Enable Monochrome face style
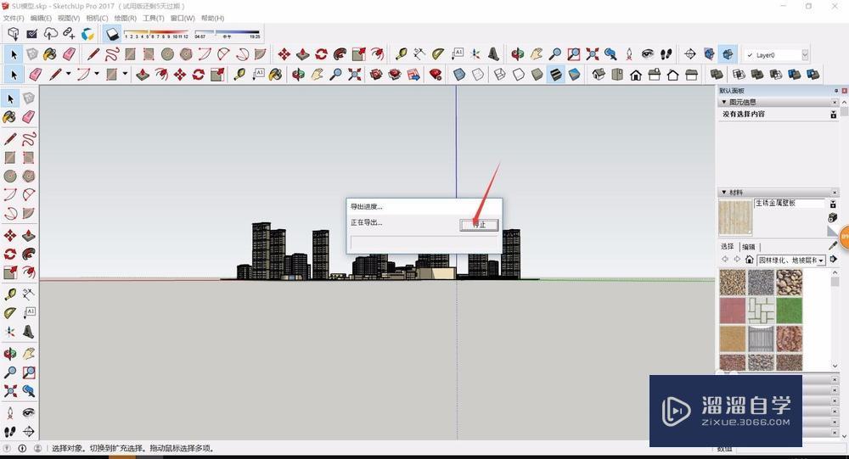The width and height of the screenshot is (849, 459). pos(575,74)
